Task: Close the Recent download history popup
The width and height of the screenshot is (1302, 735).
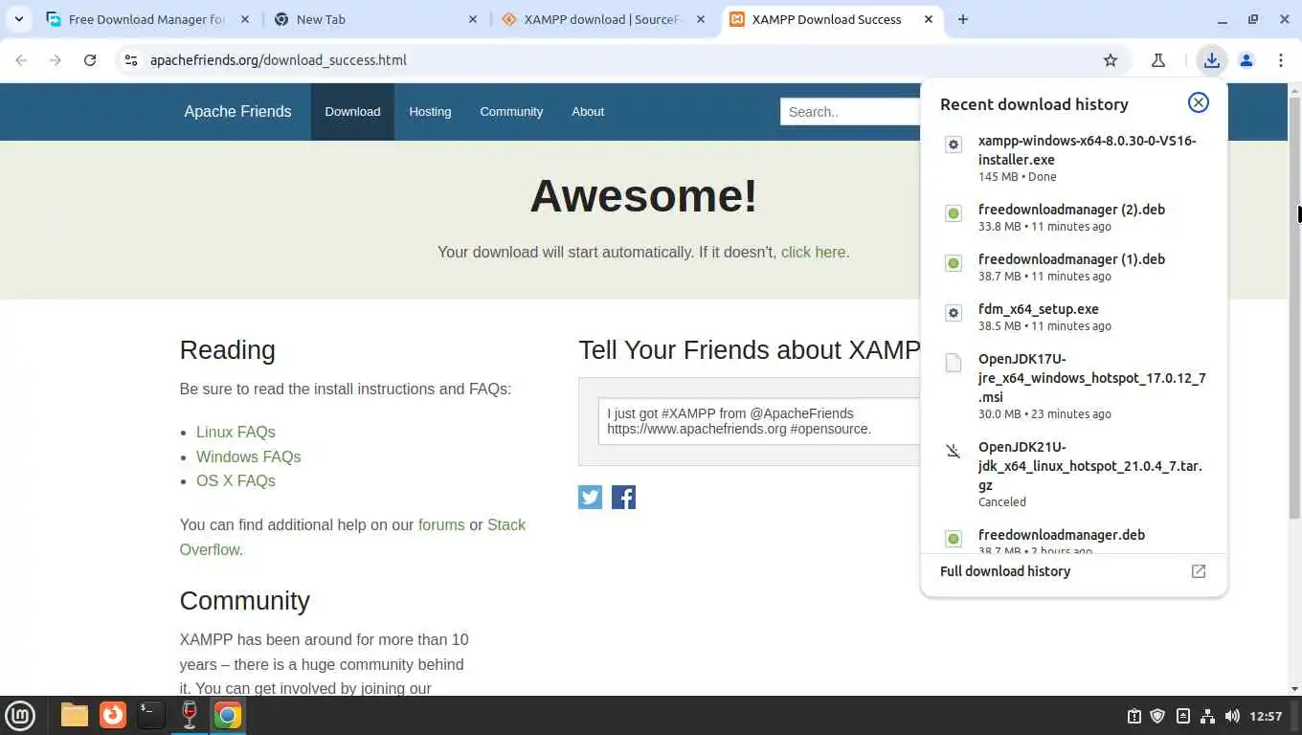Action: [x=1198, y=103]
